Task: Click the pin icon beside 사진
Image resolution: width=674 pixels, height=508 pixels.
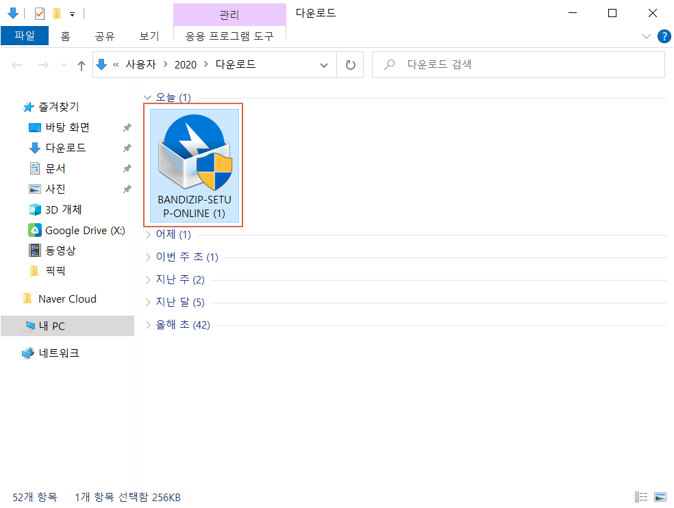Action: coord(127,189)
